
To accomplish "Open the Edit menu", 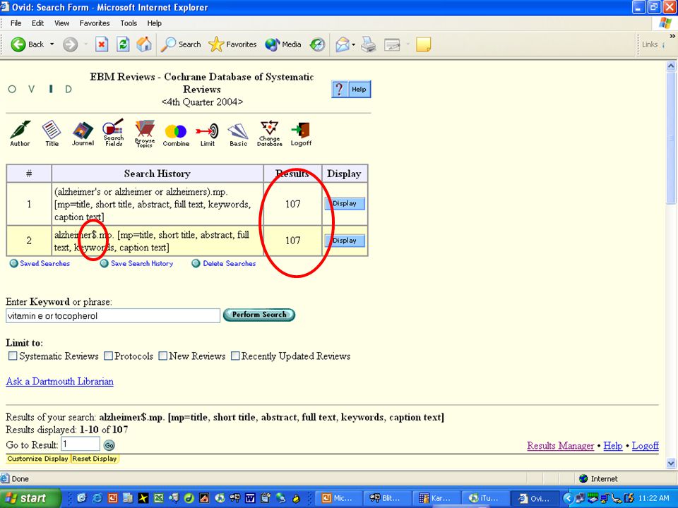I will tap(37, 23).
